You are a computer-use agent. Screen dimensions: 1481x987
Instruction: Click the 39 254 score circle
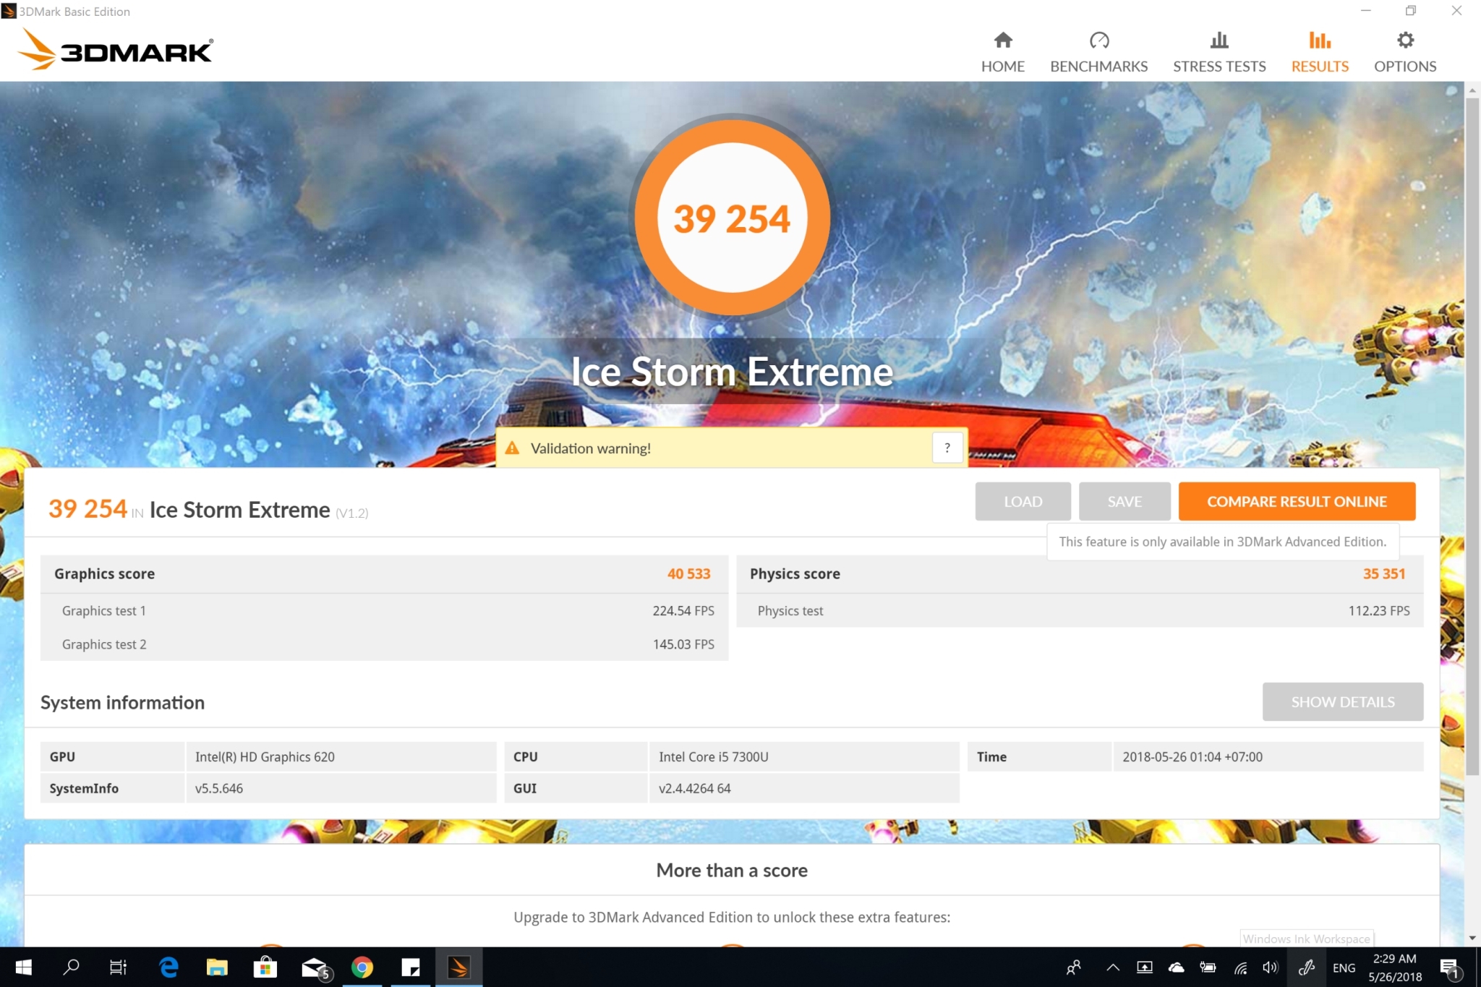(x=732, y=218)
